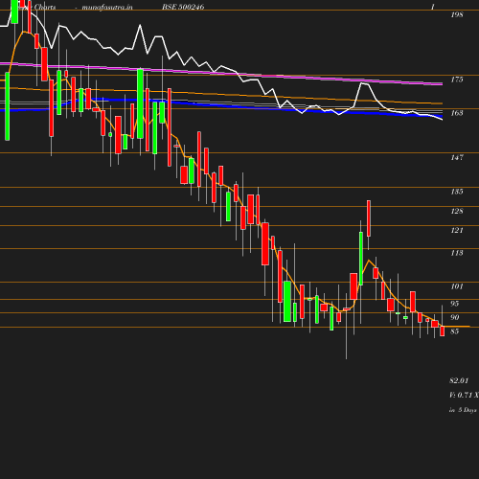The width and height of the screenshot is (479, 479).
Task: Click the munafasutra.in site label
Action: pyautogui.click(x=107, y=7)
